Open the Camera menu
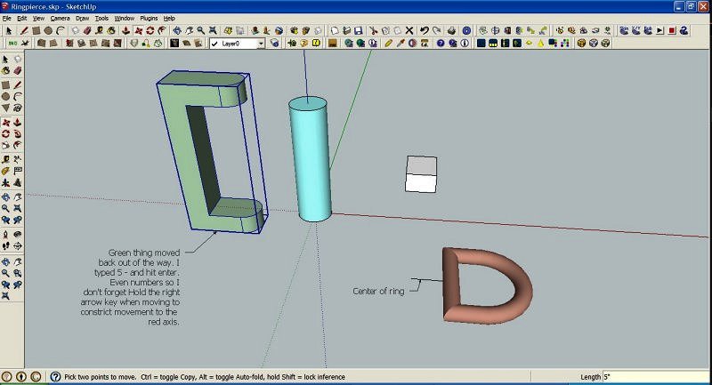 click(x=60, y=18)
